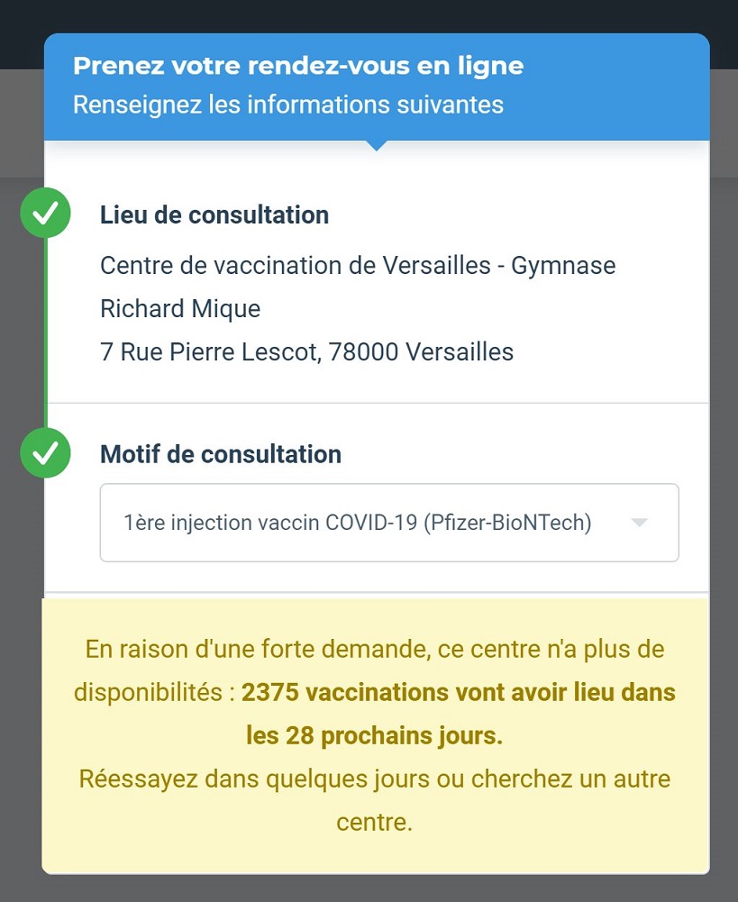This screenshot has height=902, width=738.
Task: Click the les 28 prochains jours text
Action: tap(375, 736)
